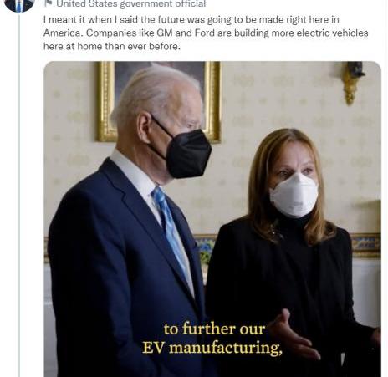
Task: Click the word "GM" in the tweet
Action: coord(165,33)
